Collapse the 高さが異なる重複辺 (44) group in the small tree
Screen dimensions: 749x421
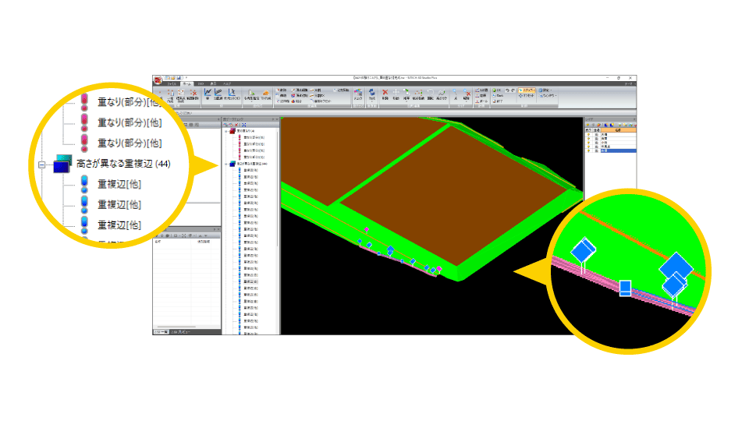[226, 164]
